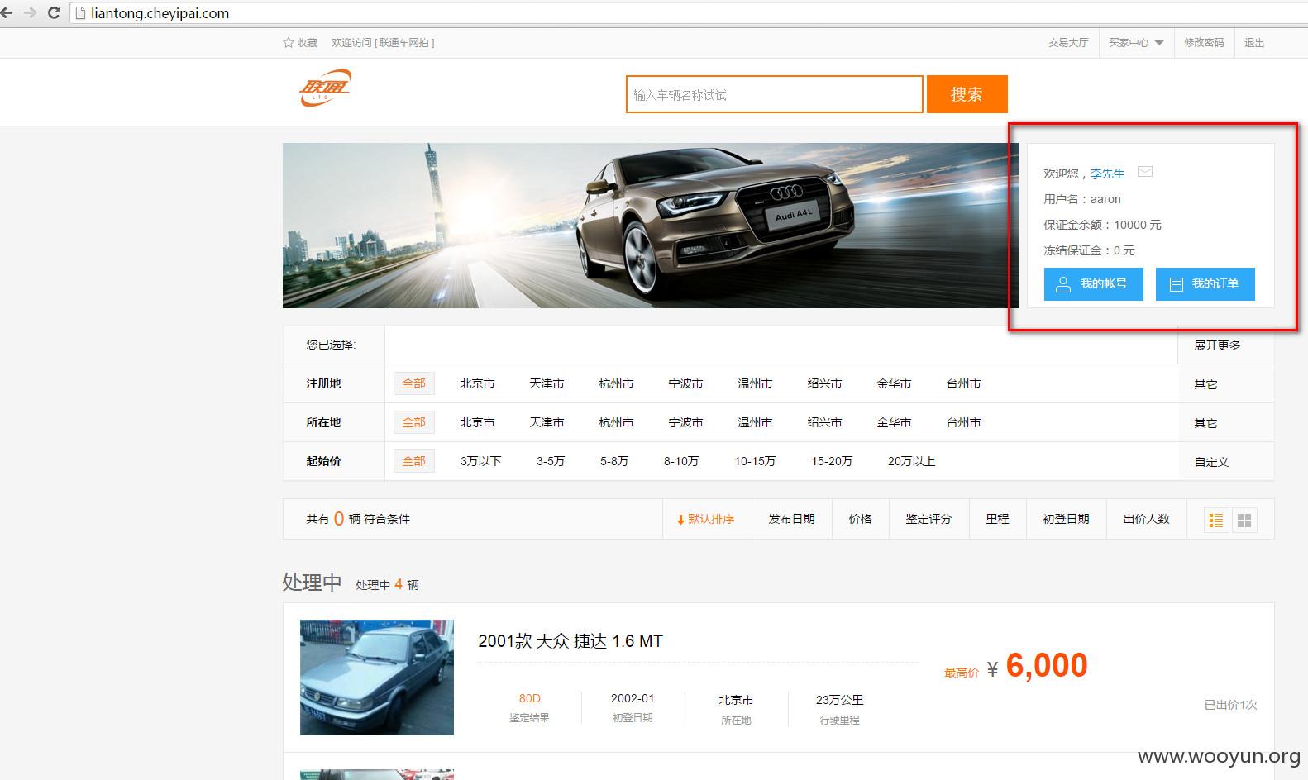
Task: Click the 李先生 user name link
Action: click(1107, 174)
